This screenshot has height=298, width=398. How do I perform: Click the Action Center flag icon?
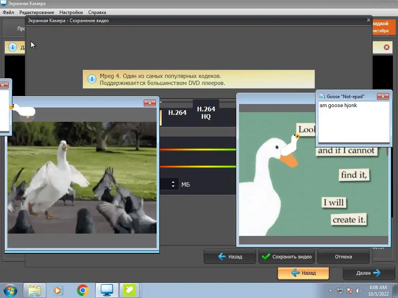349,291
